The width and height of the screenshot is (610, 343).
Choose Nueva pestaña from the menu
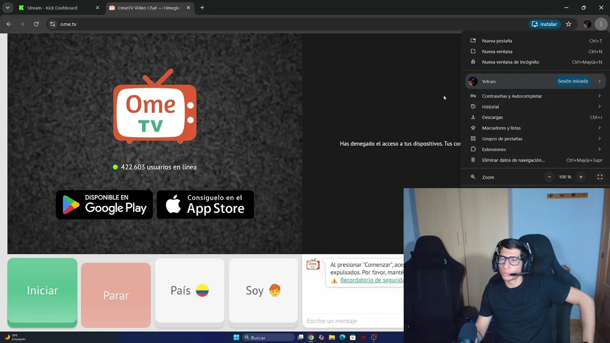536,41
